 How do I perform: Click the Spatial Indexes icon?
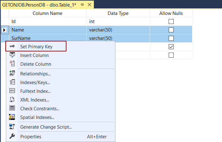12,117
